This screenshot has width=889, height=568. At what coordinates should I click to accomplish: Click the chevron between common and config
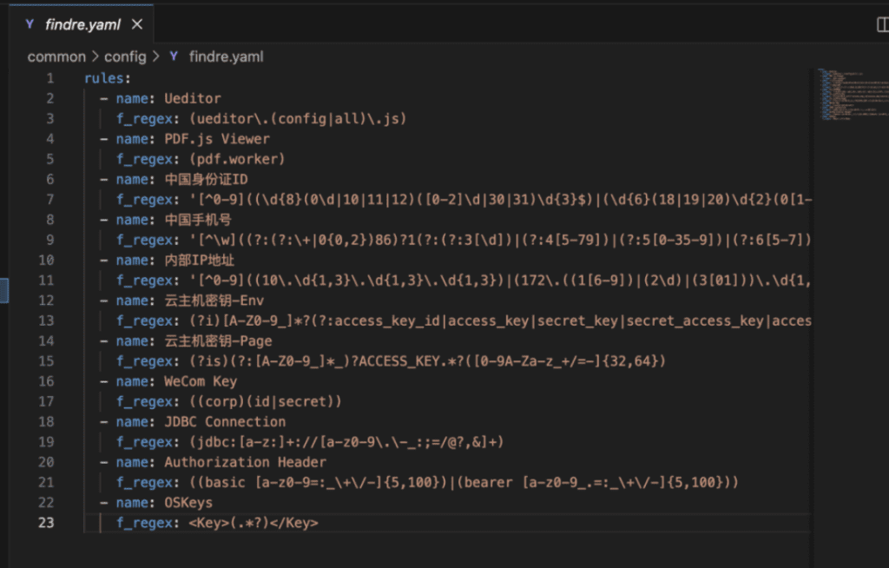pyautogui.click(x=95, y=56)
